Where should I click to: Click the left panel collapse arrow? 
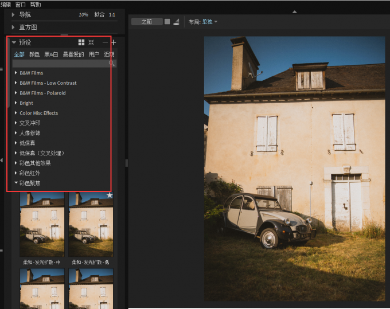(x=2, y=161)
